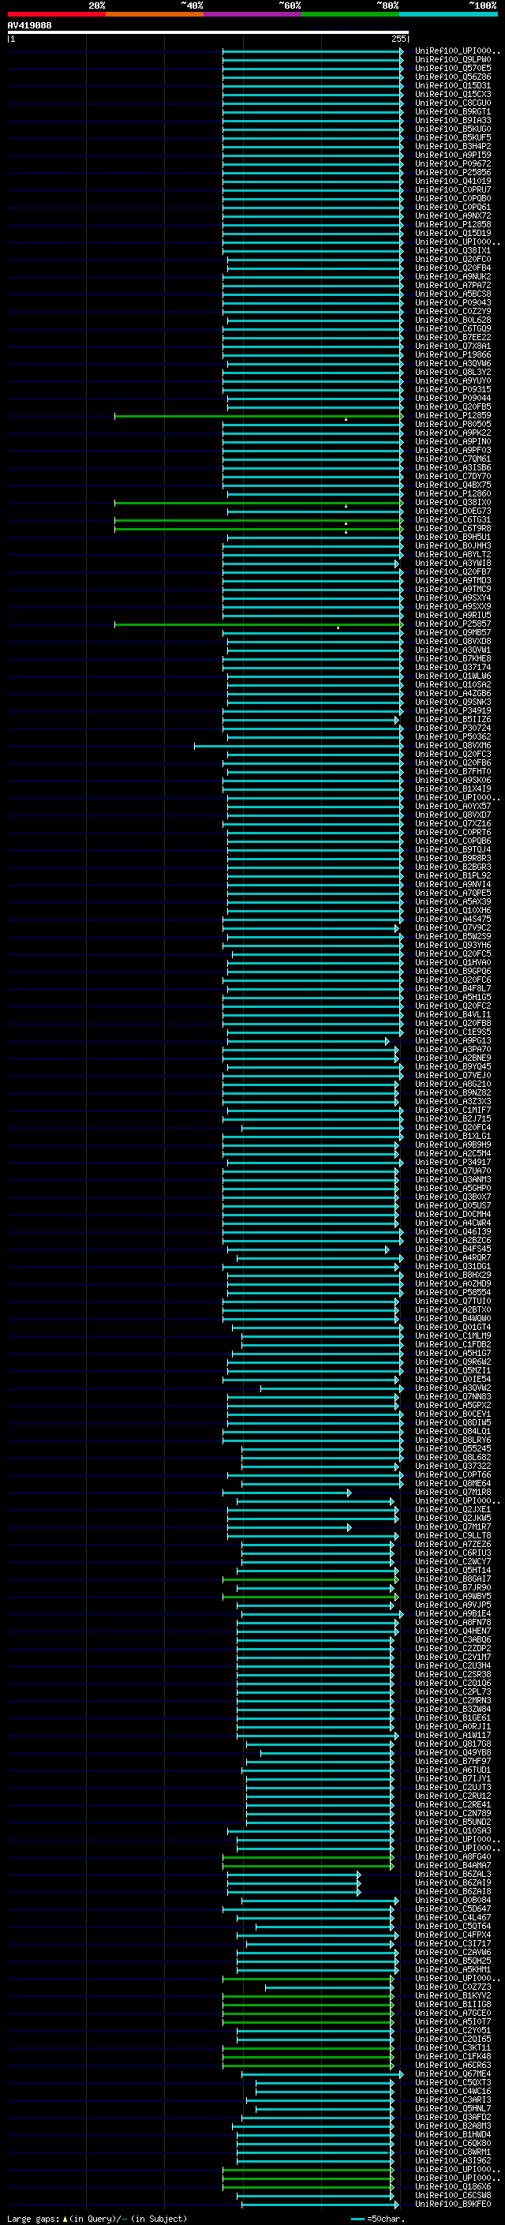
Task: Select hit label UniRef100_C8CGU0
Action: pos(453,103)
